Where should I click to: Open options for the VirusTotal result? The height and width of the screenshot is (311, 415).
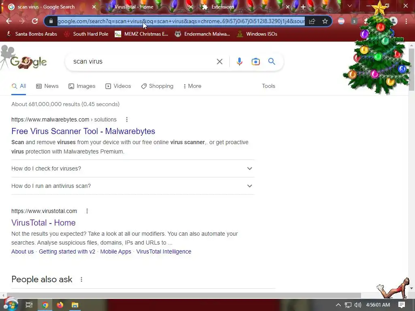click(x=87, y=211)
